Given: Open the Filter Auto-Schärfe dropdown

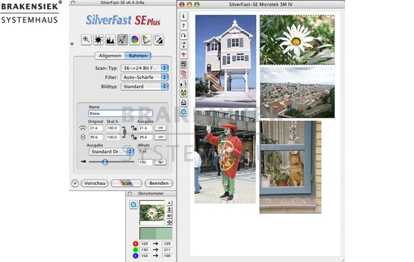Looking at the screenshot, I should [144, 77].
